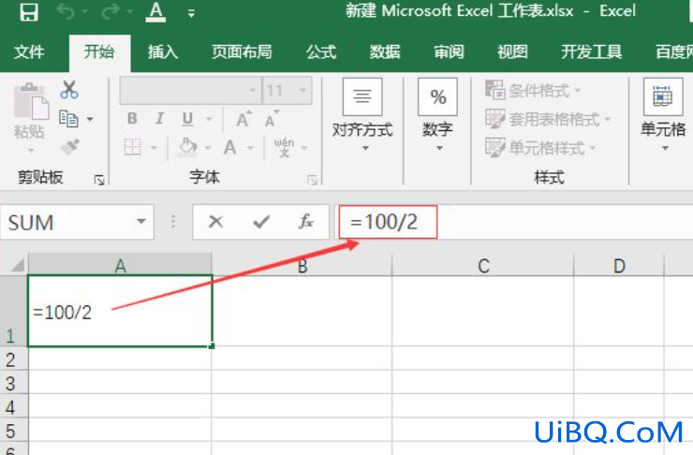
Task: Open the 文件 menu tab
Action: pyautogui.click(x=29, y=52)
